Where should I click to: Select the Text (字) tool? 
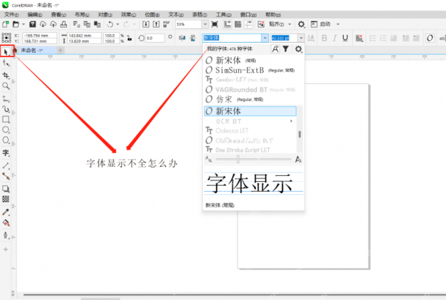(6, 153)
